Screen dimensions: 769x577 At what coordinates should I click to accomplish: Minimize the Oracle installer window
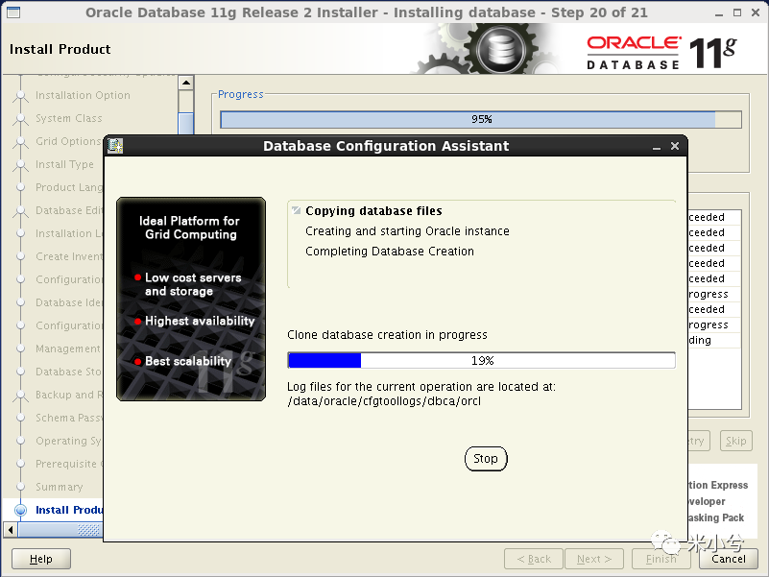pos(719,13)
